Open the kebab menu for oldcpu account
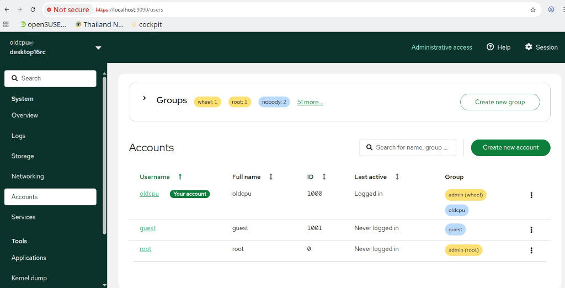 (531, 195)
